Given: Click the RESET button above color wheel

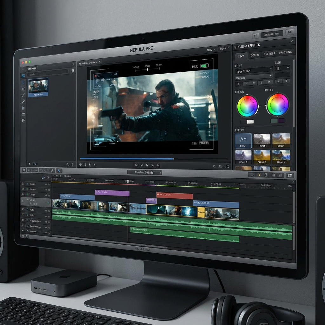Looking at the screenshot, I should (269, 90).
